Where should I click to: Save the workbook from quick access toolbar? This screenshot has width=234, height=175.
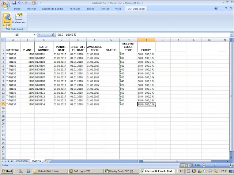click(14, 3)
